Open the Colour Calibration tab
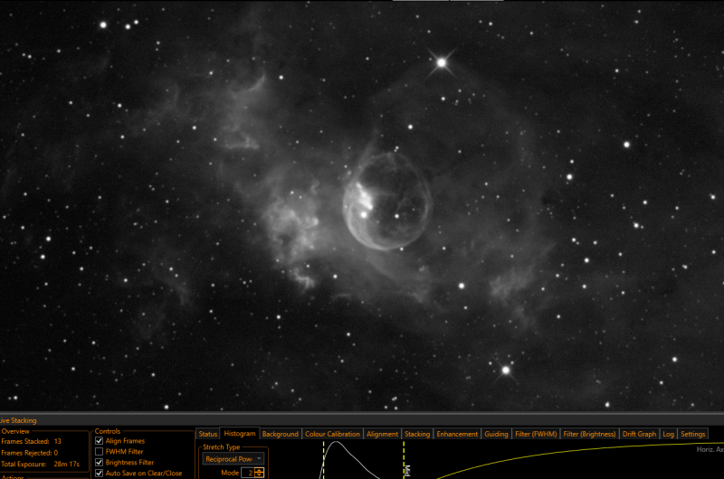The height and width of the screenshot is (479, 724). tap(332, 434)
